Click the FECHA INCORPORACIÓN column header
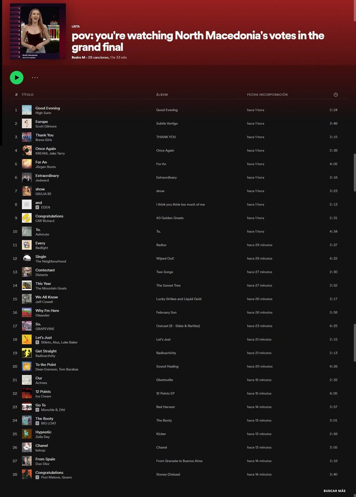 click(267, 94)
